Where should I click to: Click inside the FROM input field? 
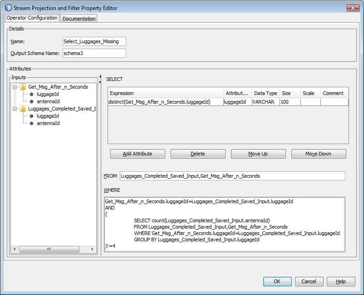click(x=232, y=176)
